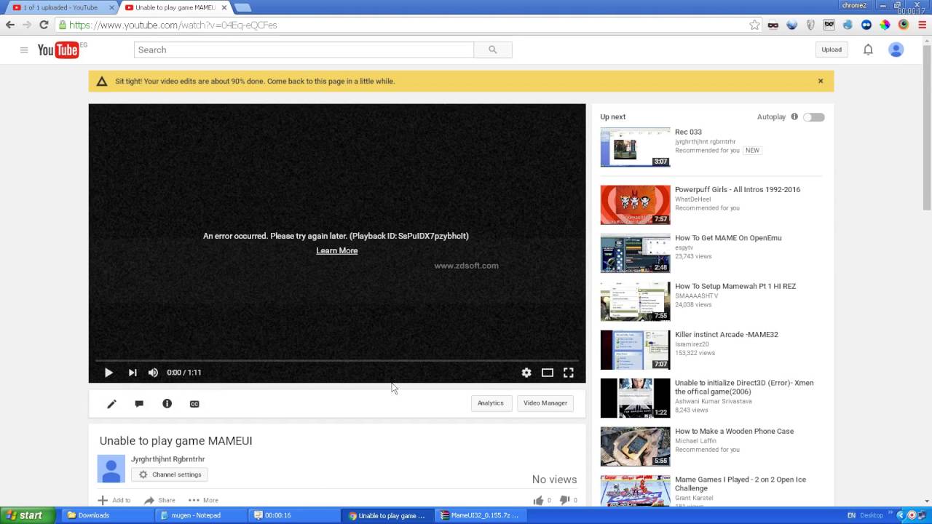Mute the video volume

click(x=153, y=373)
